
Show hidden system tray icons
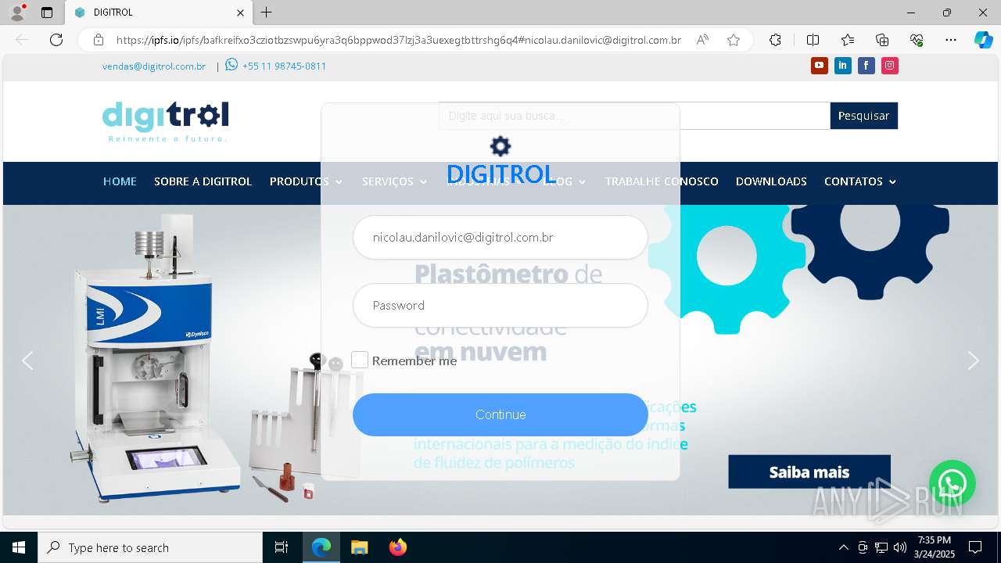click(x=843, y=547)
